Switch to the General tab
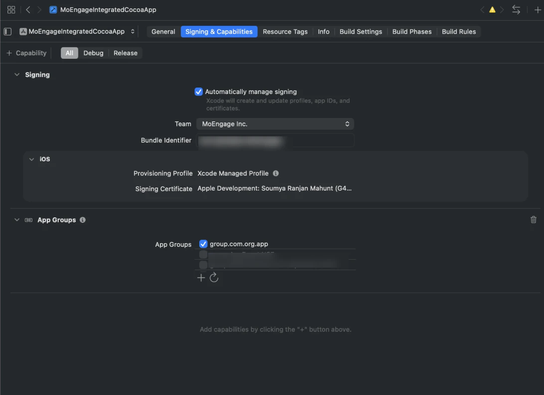Image resolution: width=544 pixels, height=395 pixels. click(x=163, y=31)
